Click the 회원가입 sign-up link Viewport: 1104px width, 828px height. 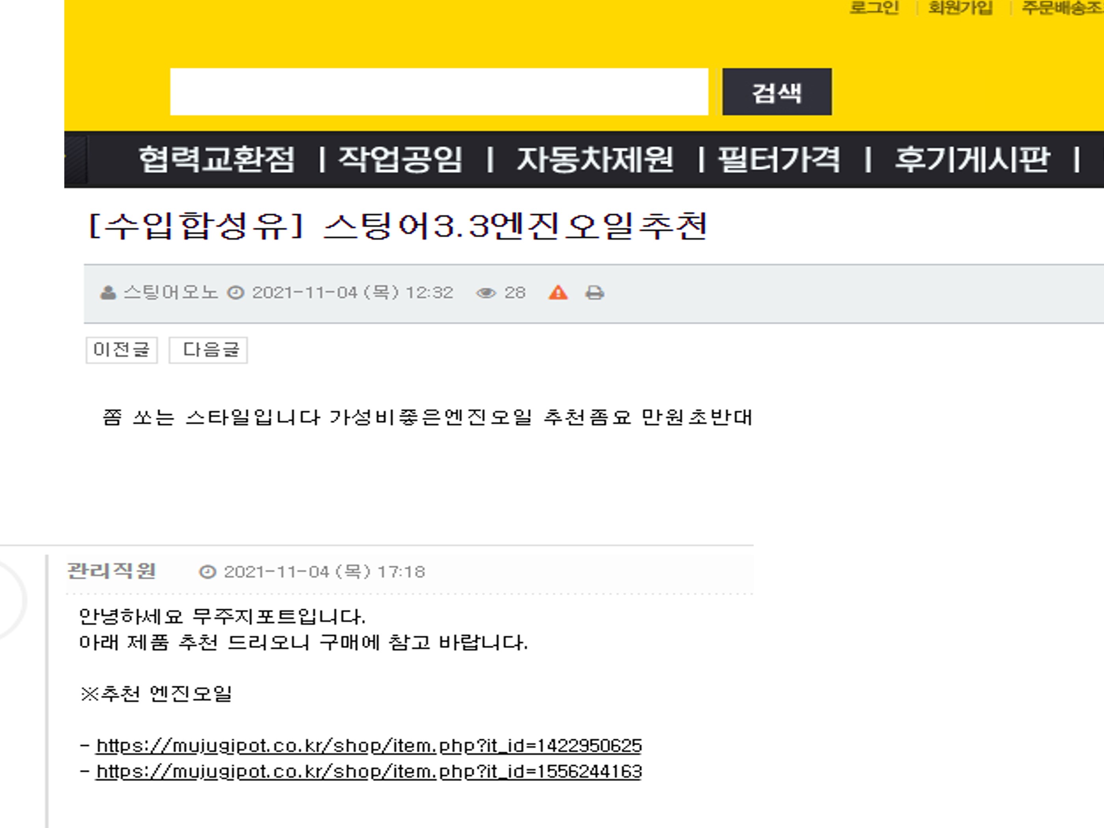click(960, 8)
